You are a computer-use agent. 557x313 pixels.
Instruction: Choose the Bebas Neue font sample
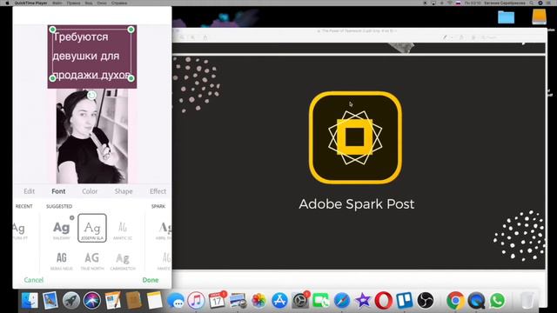tap(62, 260)
